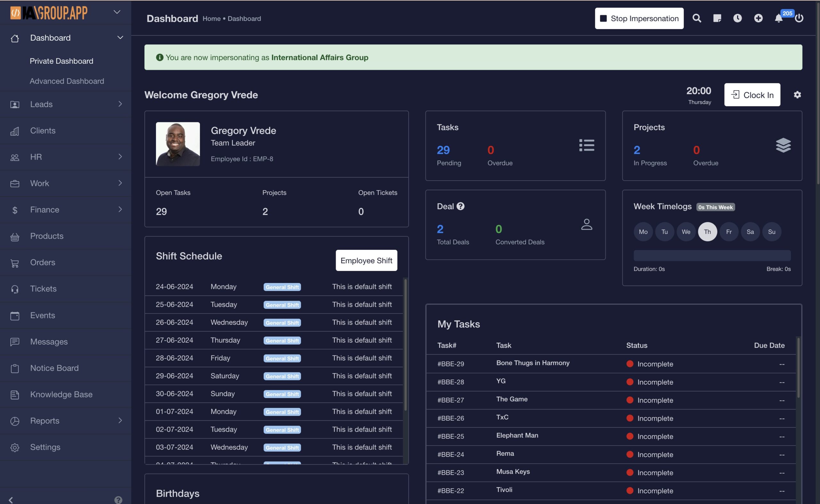Collapse the Dashboard menu chevron
The width and height of the screenshot is (820, 504).
coord(120,37)
